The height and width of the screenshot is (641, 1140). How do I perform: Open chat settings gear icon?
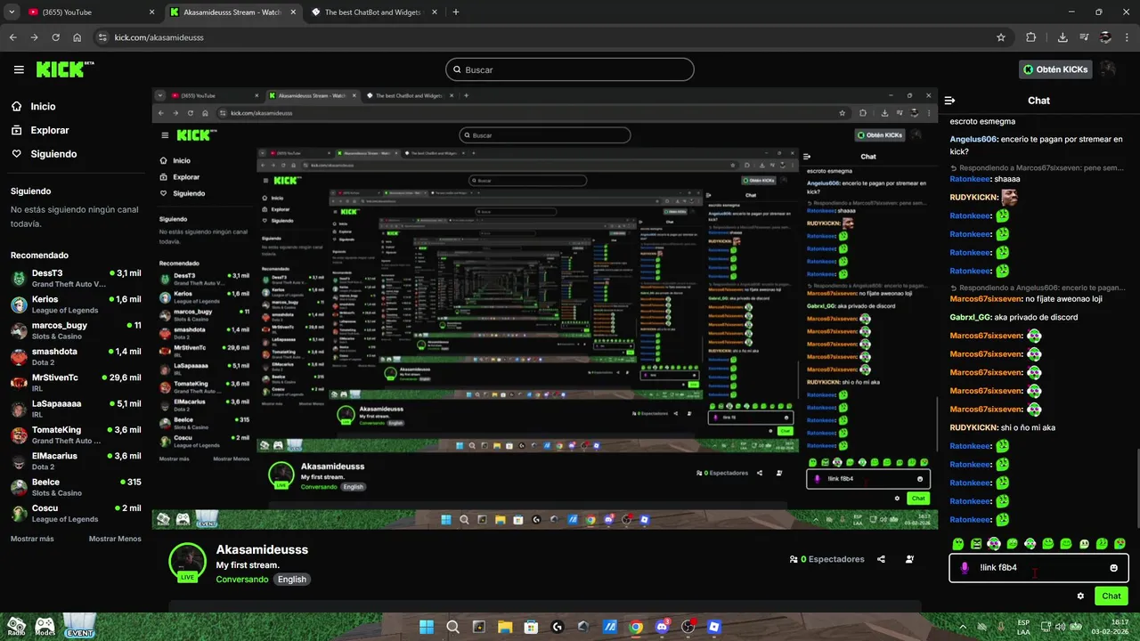pyautogui.click(x=1080, y=596)
